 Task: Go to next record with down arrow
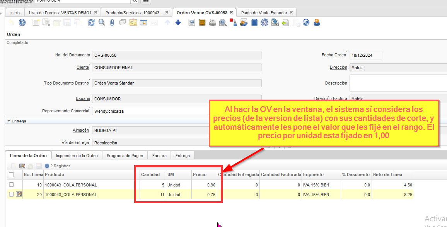click(x=178, y=23)
